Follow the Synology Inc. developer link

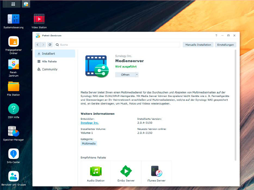coord(89,123)
